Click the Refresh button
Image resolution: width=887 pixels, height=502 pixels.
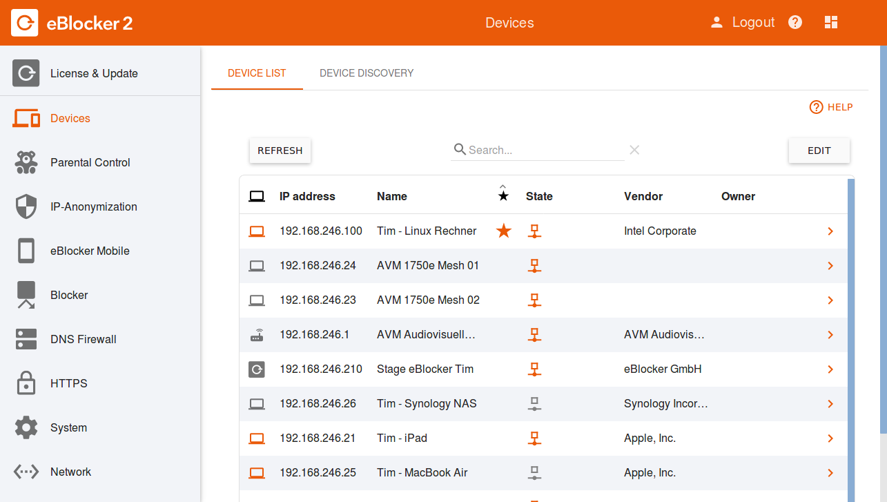point(280,151)
